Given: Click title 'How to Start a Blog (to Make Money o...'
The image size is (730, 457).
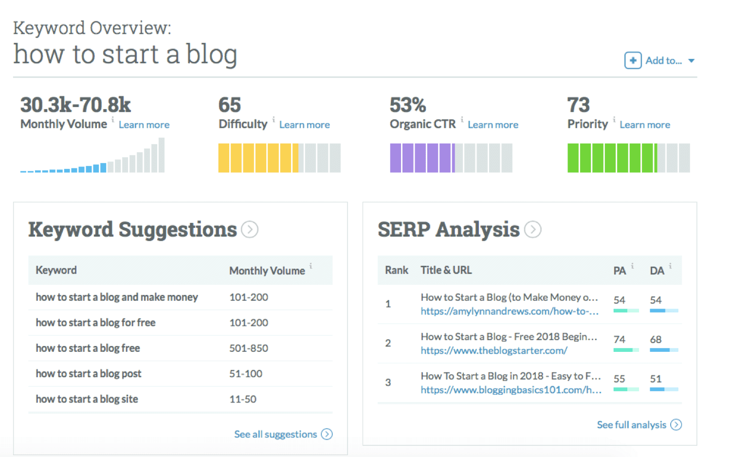Looking at the screenshot, I should (x=510, y=297).
